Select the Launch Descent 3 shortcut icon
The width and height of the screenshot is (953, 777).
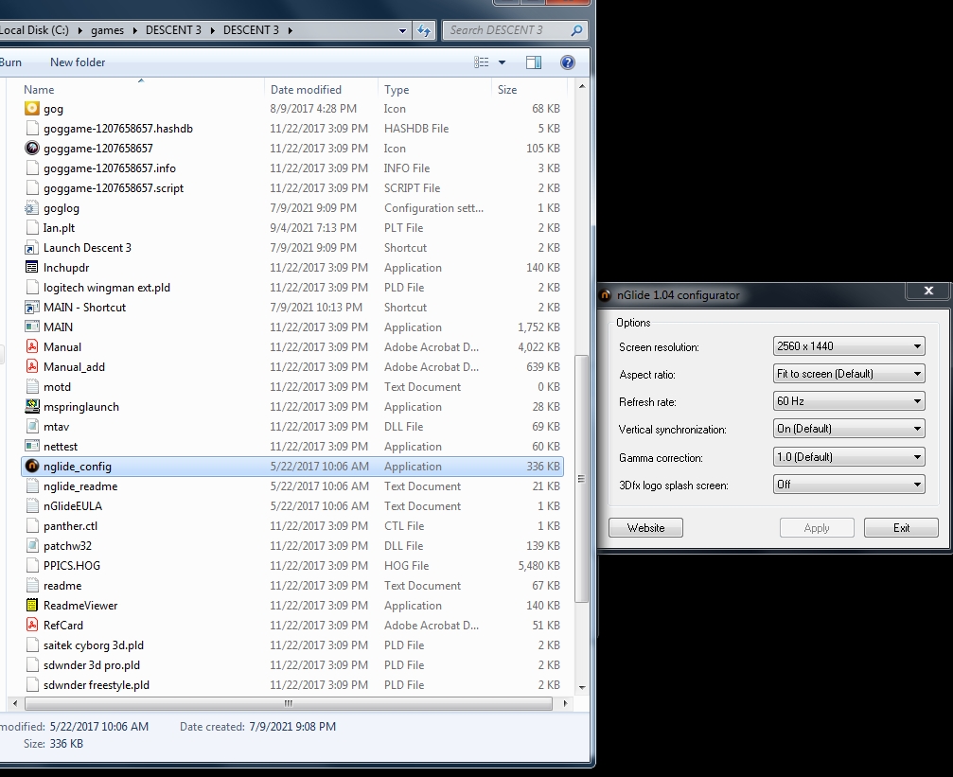pos(31,247)
